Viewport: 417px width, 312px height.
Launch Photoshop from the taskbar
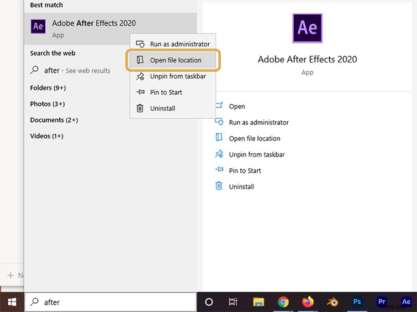pyautogui.click(x=357, y=302)
